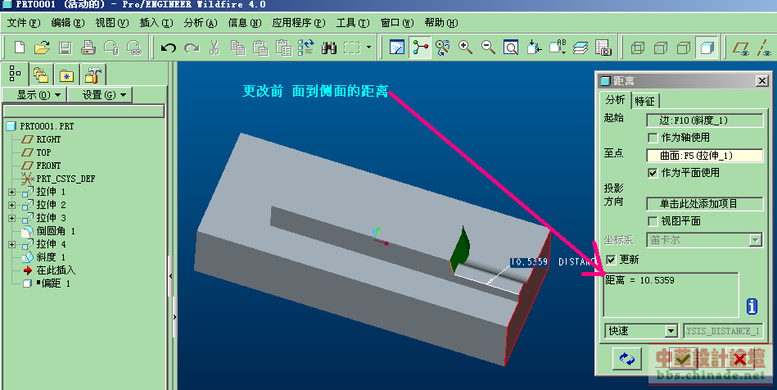
Task: Click the Cut scissors icon
Action: tap(214, 48)
